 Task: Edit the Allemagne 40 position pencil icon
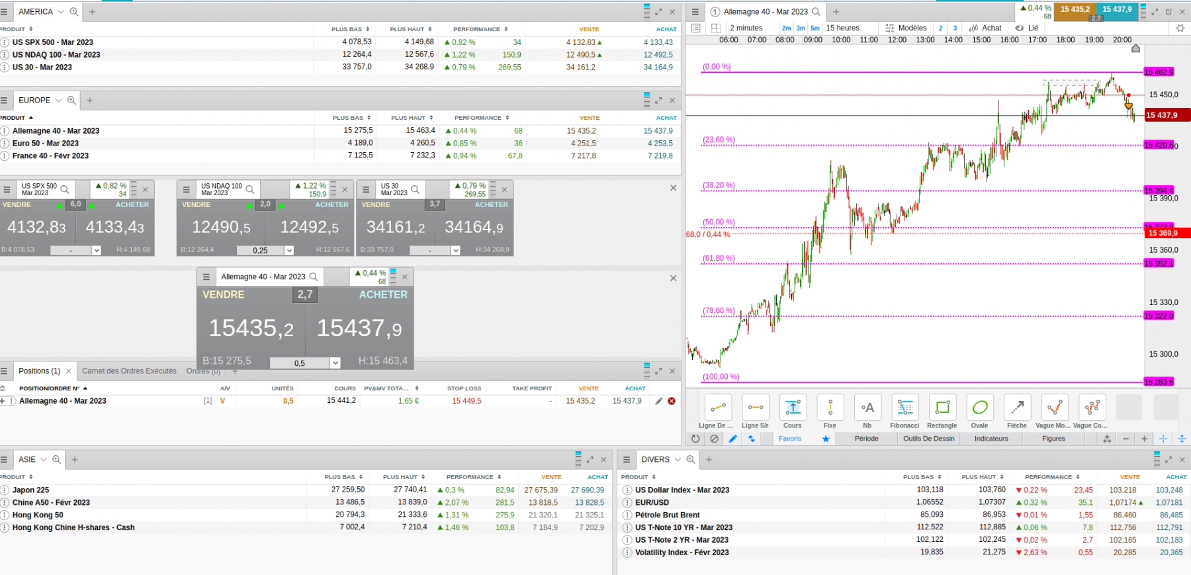click(659, 401)
